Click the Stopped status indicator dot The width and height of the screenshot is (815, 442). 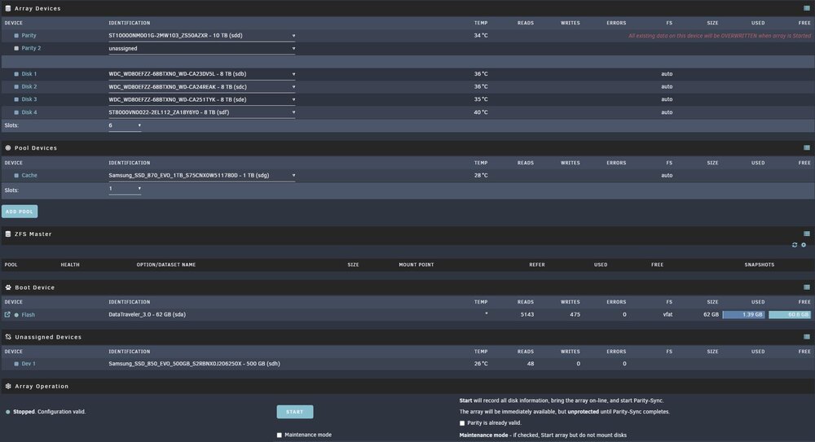pos(8,412)
